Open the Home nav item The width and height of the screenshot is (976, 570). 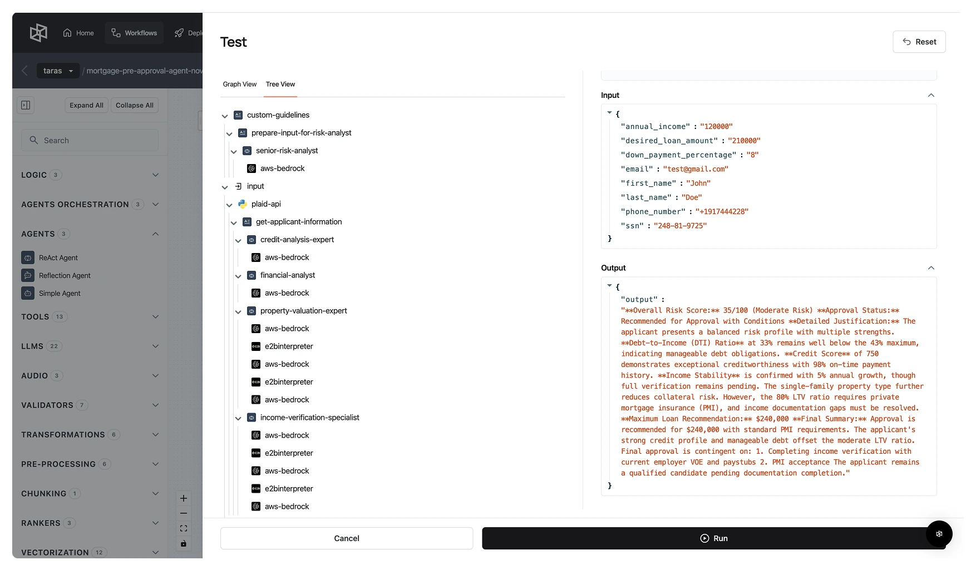coord(78,33)
